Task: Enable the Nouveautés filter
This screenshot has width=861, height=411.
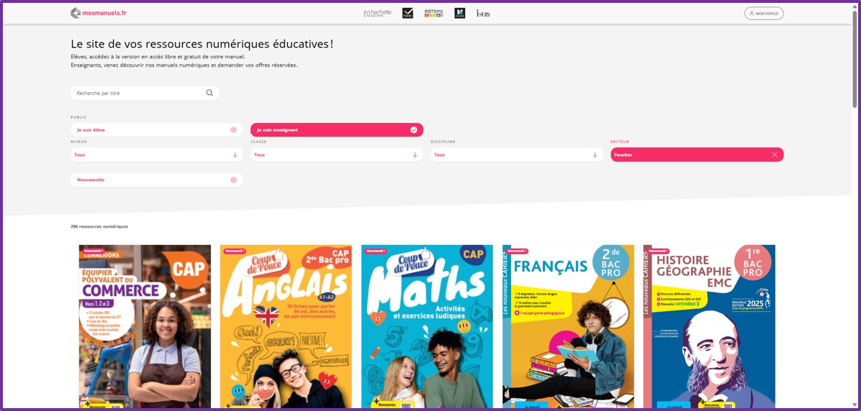Action: point(156,180)
